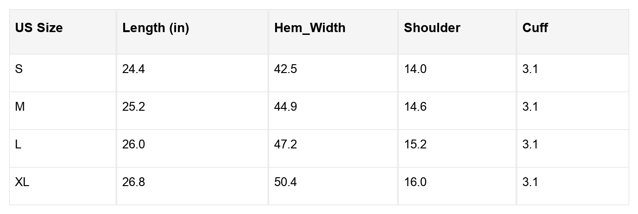Select the size M row label
Image resolution: width=638 pixels, height=214 pixels.
click(20, 107)
